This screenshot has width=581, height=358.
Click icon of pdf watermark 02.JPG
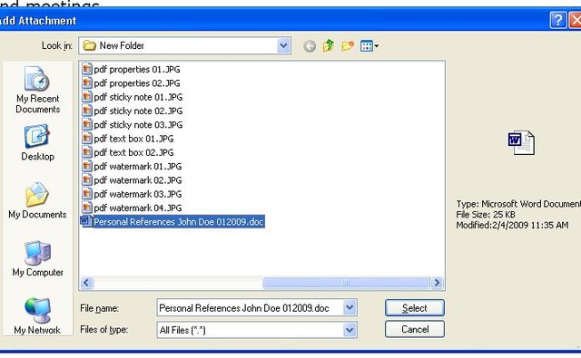(87, 180)
